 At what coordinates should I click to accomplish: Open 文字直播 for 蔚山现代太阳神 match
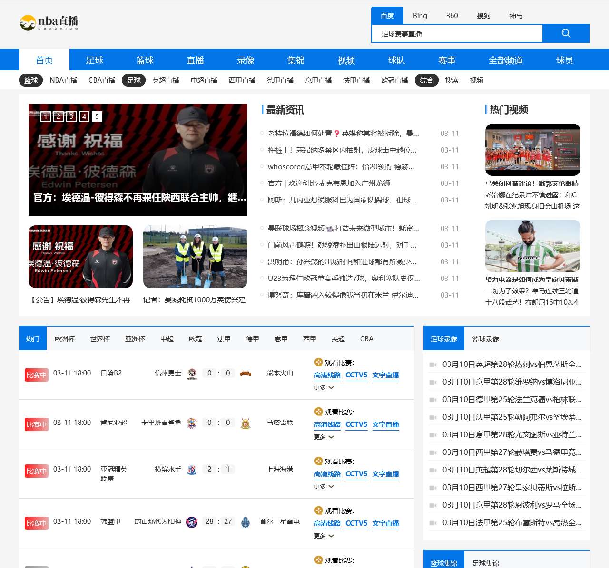tap(386, 523)
